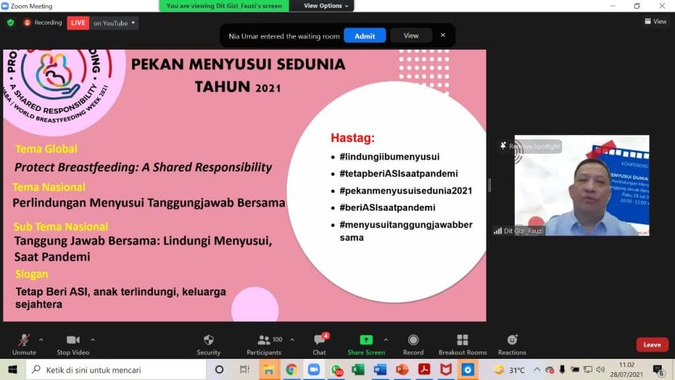The width and height of the screenshot is (675, 380).
Task: Open Adobe Acrobat from taskbar
Action: pyautogui.click(x=424, y=369)
